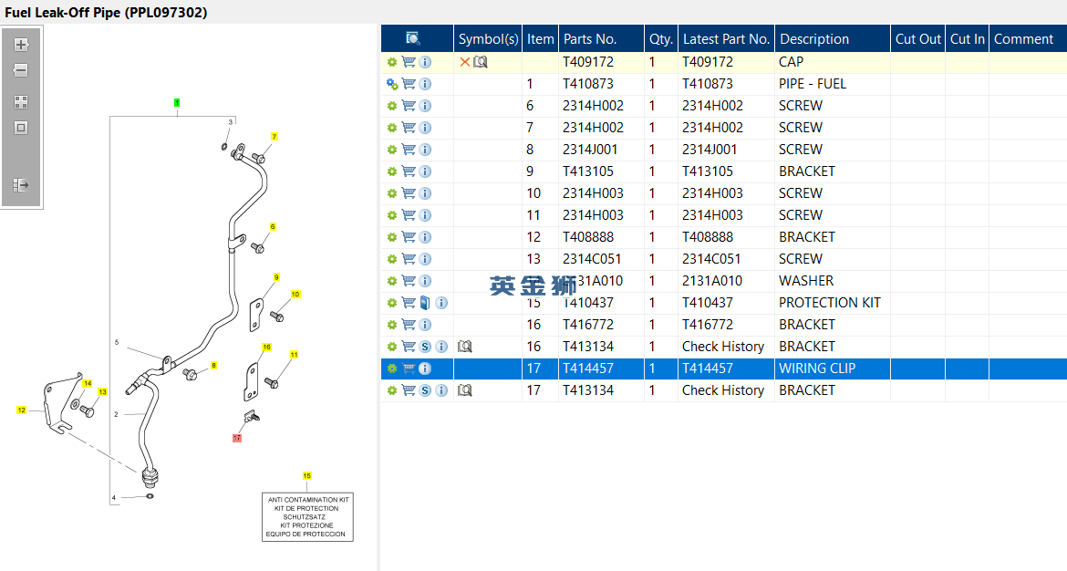Select yellow callout 11 in the diagram
This screenshot has width=1067, height=571.
(294, 355)
